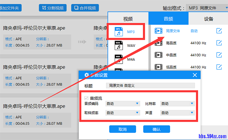The height and width of the screenshot is (140, 228).
Task: Select the MP3 format icon
Action: [x=118, y=31]
